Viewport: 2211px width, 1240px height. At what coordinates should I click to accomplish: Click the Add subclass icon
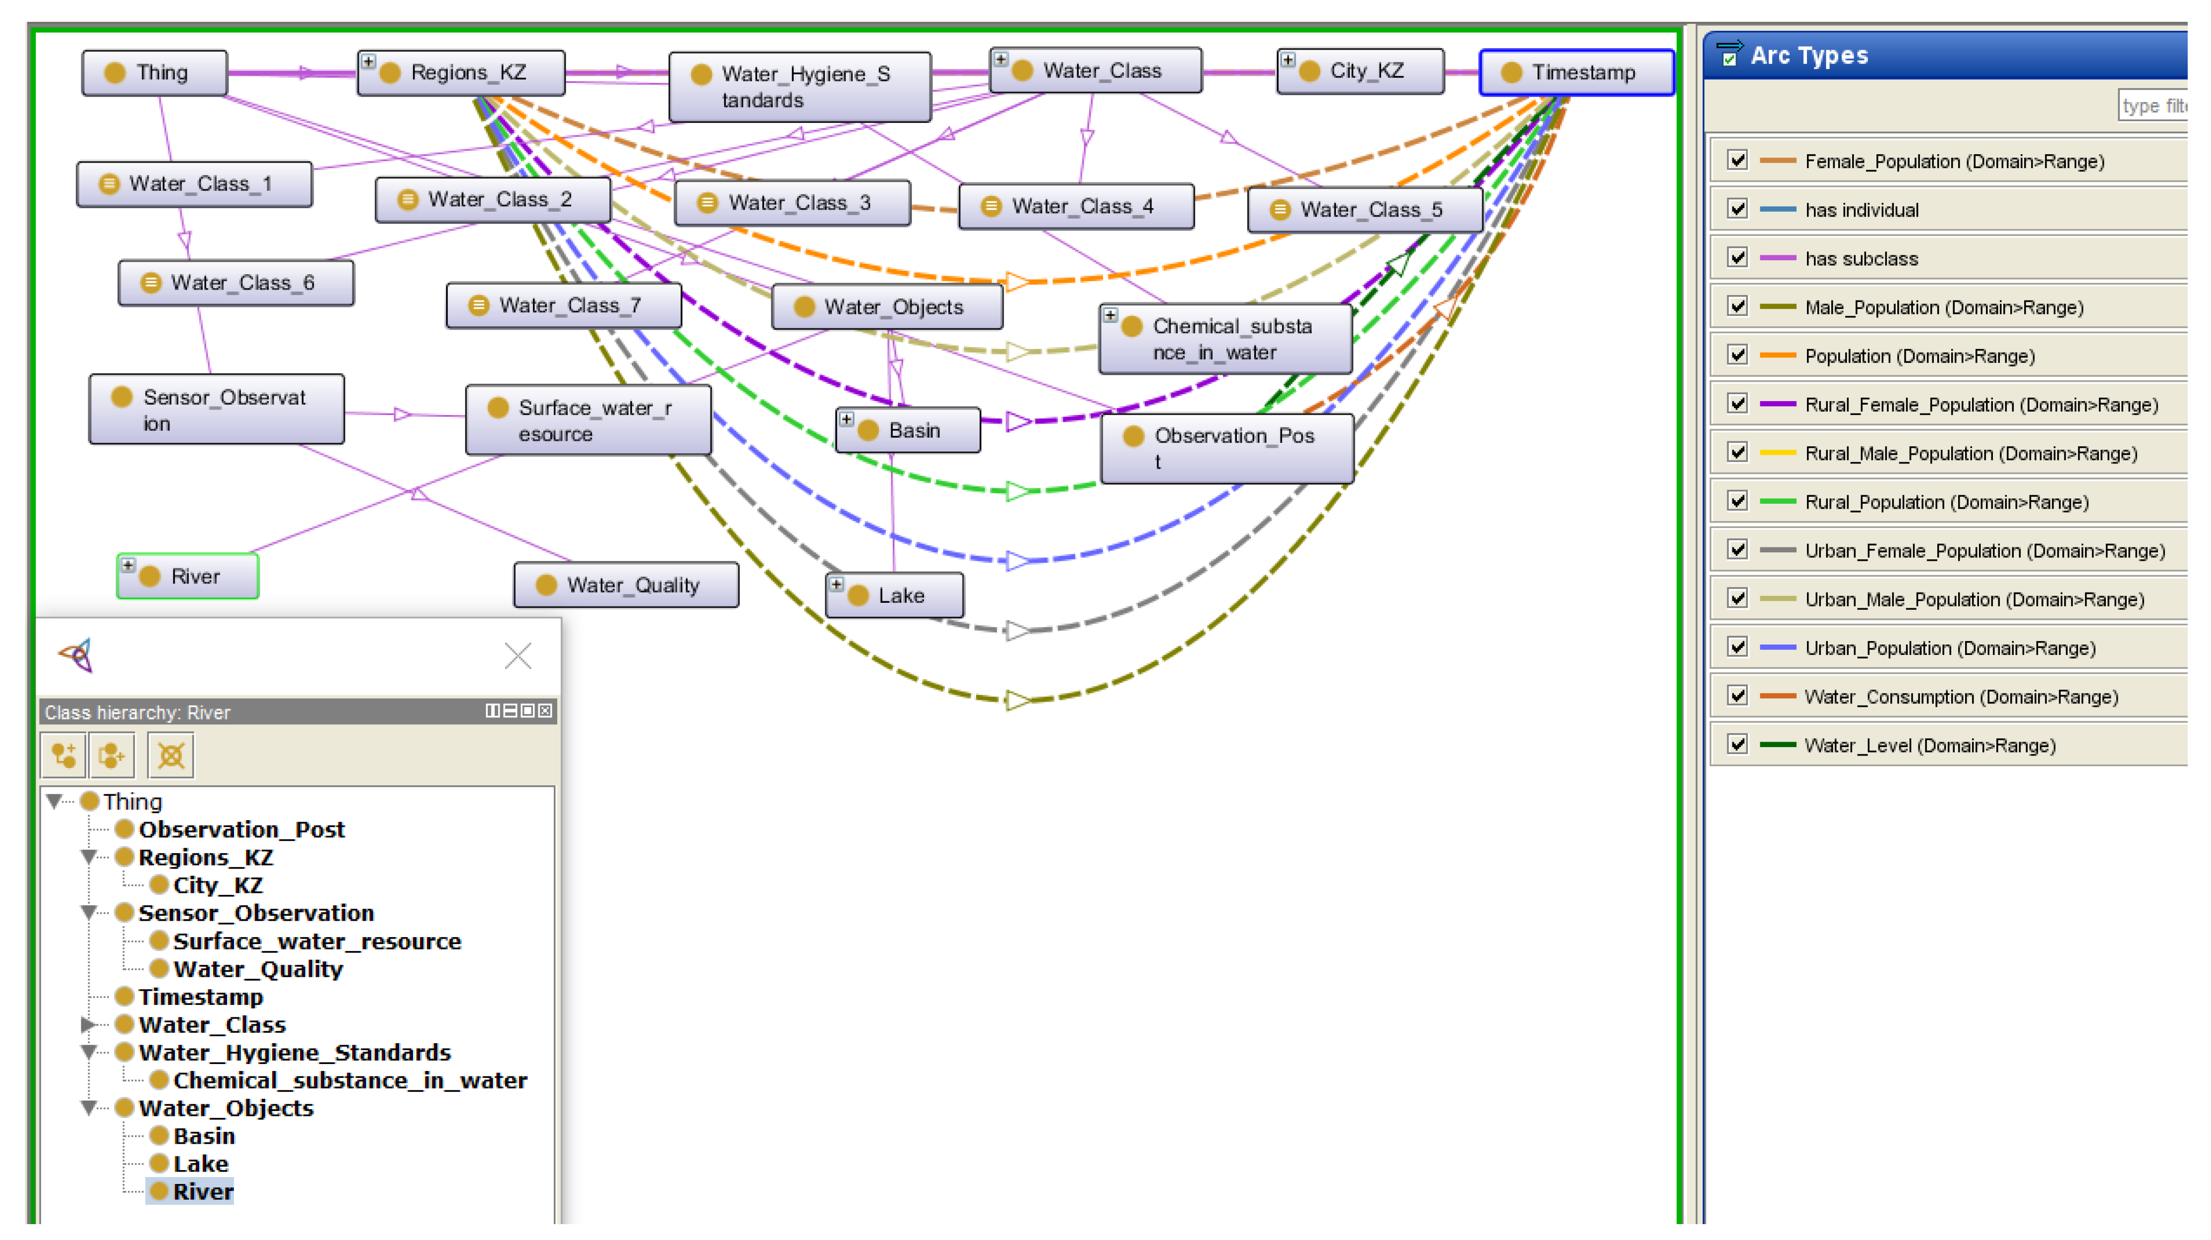tap(63, 756)
